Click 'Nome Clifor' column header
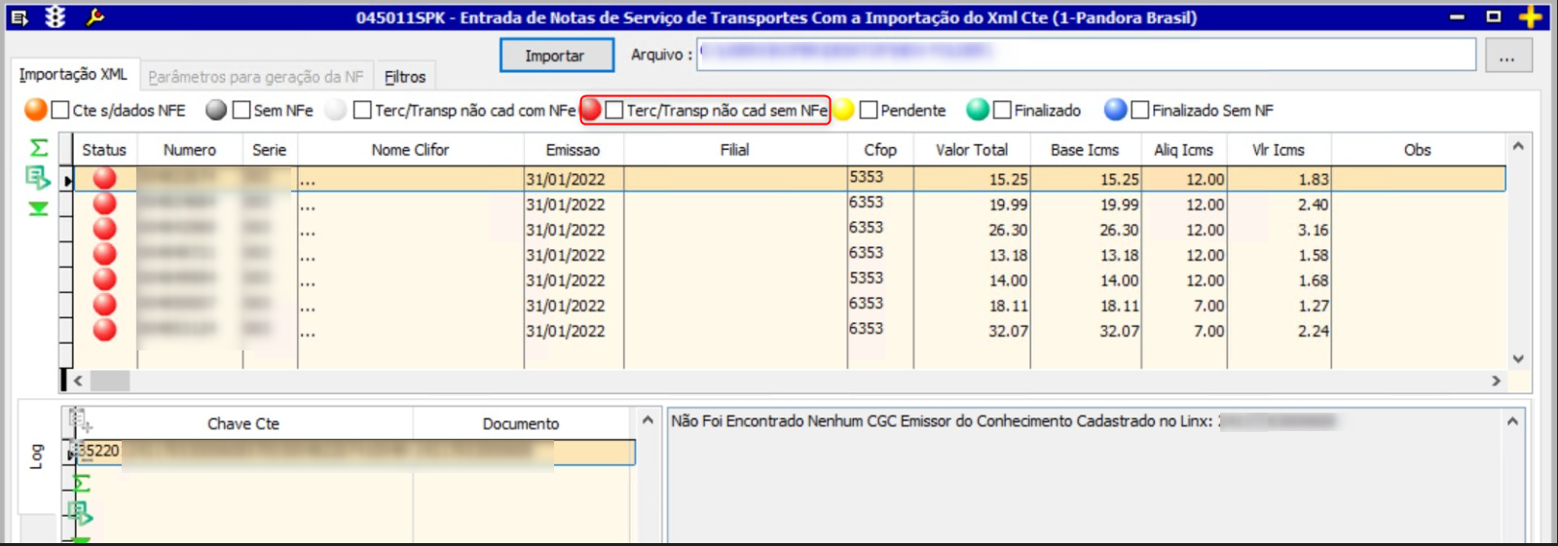Image resolution: width=1558 pixels, height=546 pixels. pos(410,150)
